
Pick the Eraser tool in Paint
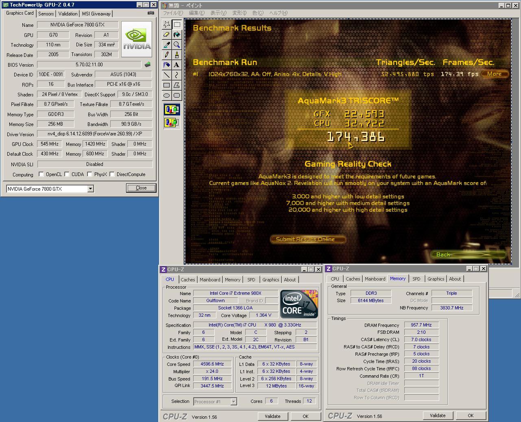pos(167,35)
